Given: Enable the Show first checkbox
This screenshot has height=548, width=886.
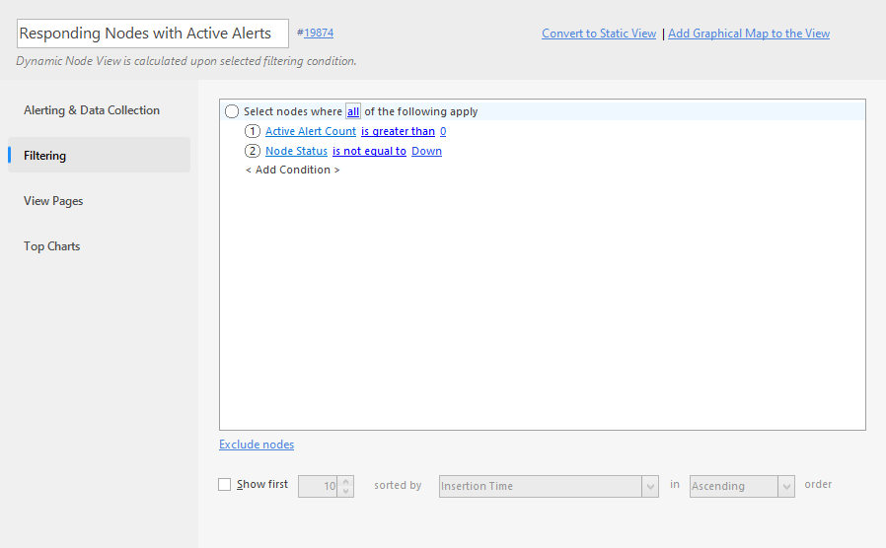Looking at the screenshot, I should pos(224,484).
